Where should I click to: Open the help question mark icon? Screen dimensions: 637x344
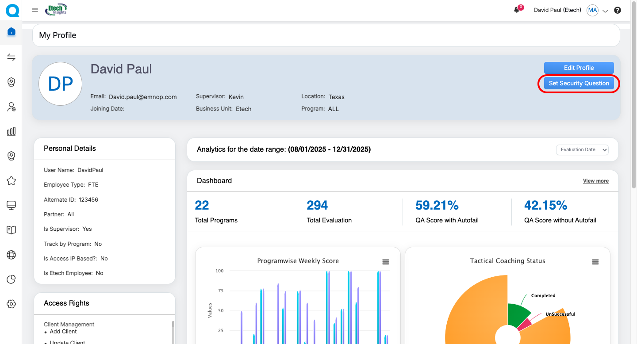click(x=618, y=10)
